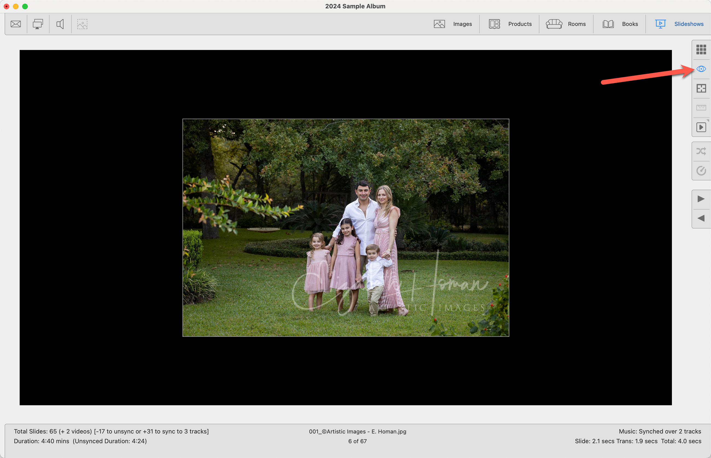Viewport: 711px width, 458px height.
Task: Toggle the shuffle slides icon
Action: click(x=701, y=151)
